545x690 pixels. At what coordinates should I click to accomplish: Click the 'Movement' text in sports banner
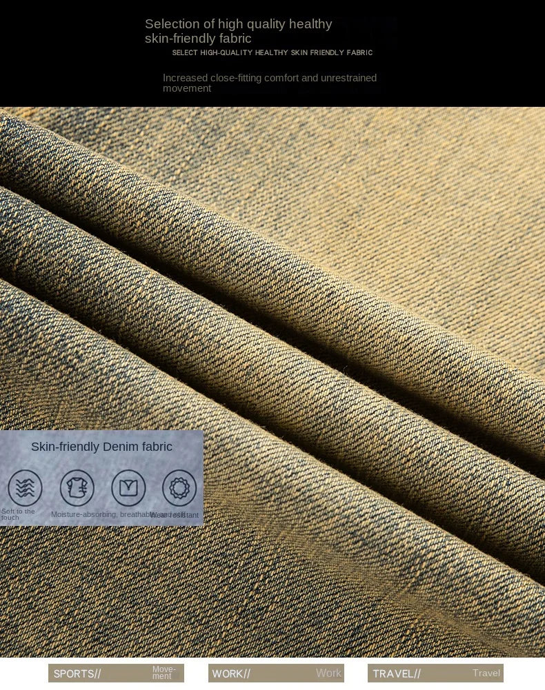[164, 672]
